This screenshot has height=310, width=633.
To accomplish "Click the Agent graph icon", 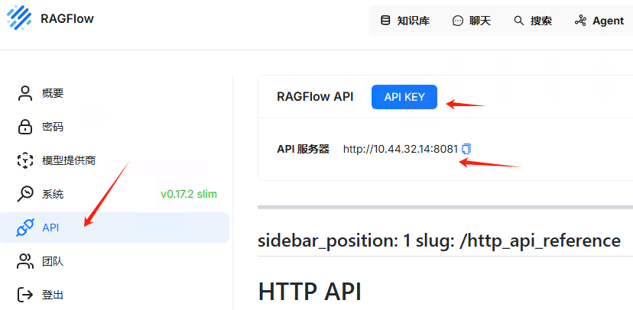I will 580,21.
